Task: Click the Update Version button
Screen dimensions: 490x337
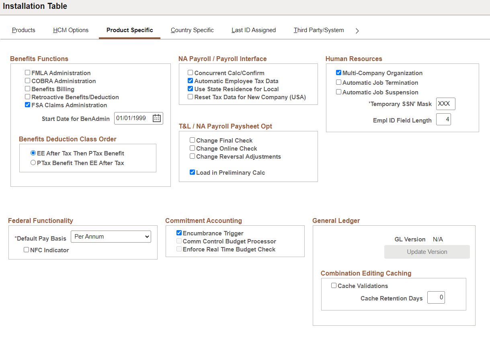Action: (427, 252)
